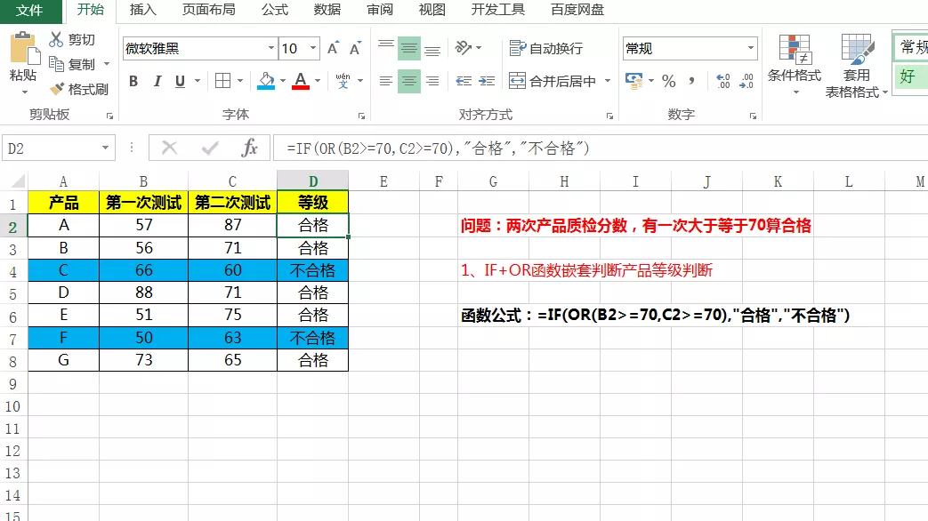
Task: Switch to 开发工具 tab
Action: click(x=497, y=10)
